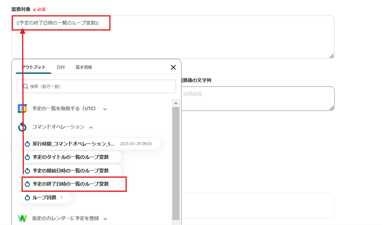Image resolution: width=382 pixels, height=225 pixels.
Task: Click the 置換対象 field label
Action: (x=21, y=9)
